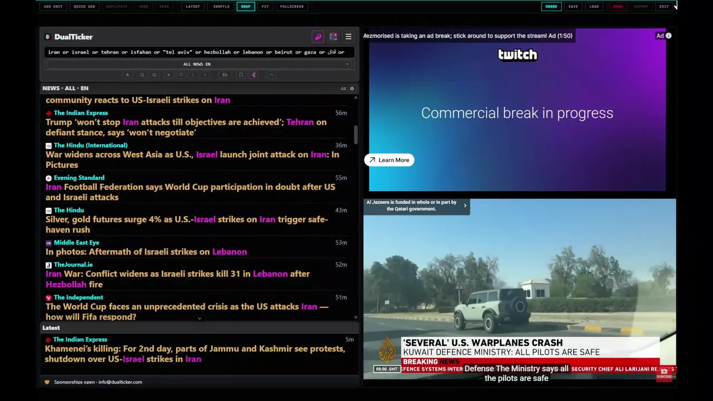Image resolution: width=713 pixels, height=401 pixels.
Task: Click the Shuffle toolbar item
Action: pos(221,7)
